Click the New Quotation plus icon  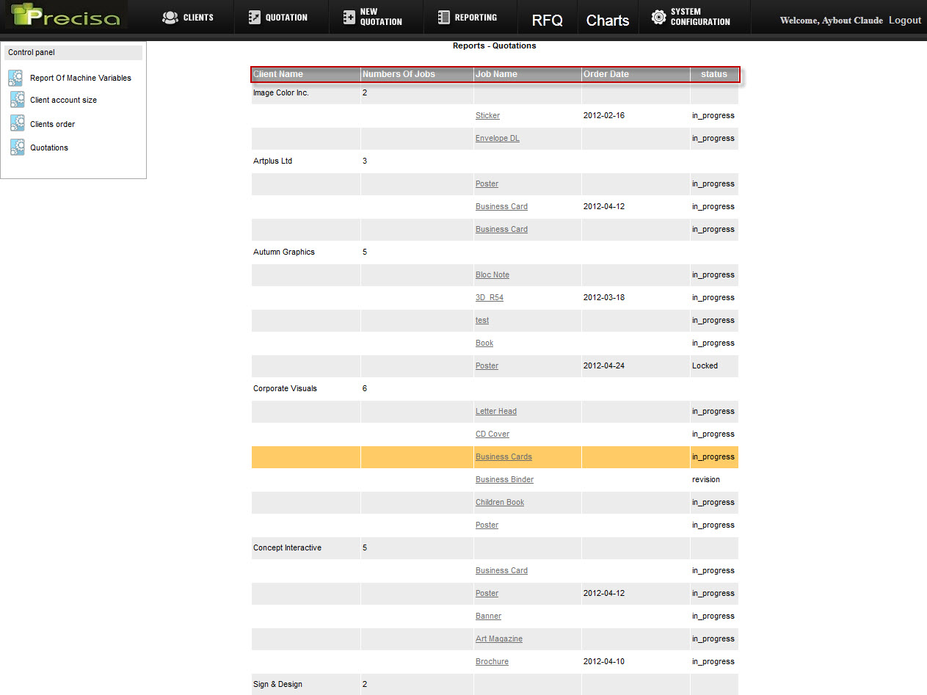[349, 17]
